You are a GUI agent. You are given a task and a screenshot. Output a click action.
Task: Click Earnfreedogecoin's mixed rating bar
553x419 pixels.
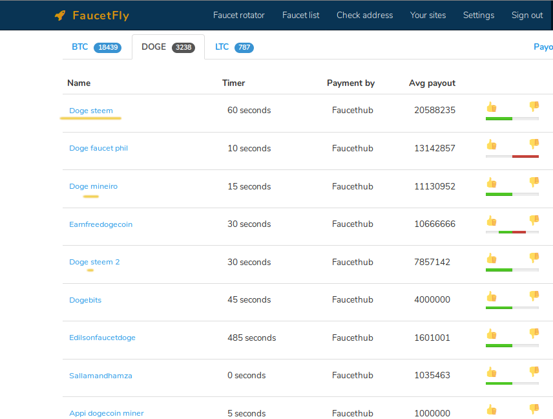pyautogui.click(x=512, y=232)
